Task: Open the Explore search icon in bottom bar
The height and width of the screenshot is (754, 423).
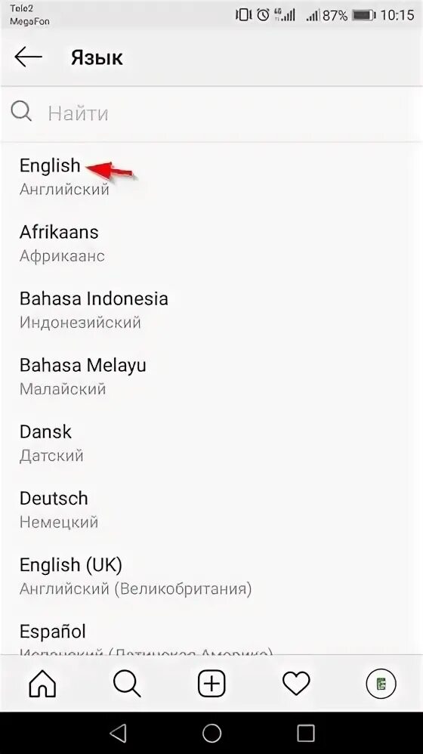Action: coord(127,683)
